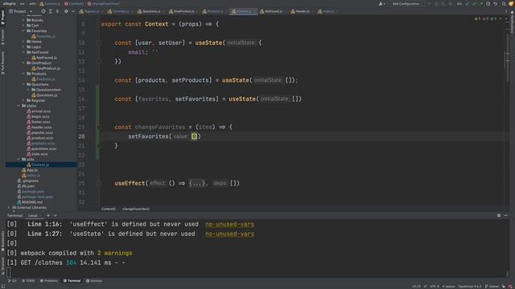Open the Pull Requests tool window stripe

[2, 63]
